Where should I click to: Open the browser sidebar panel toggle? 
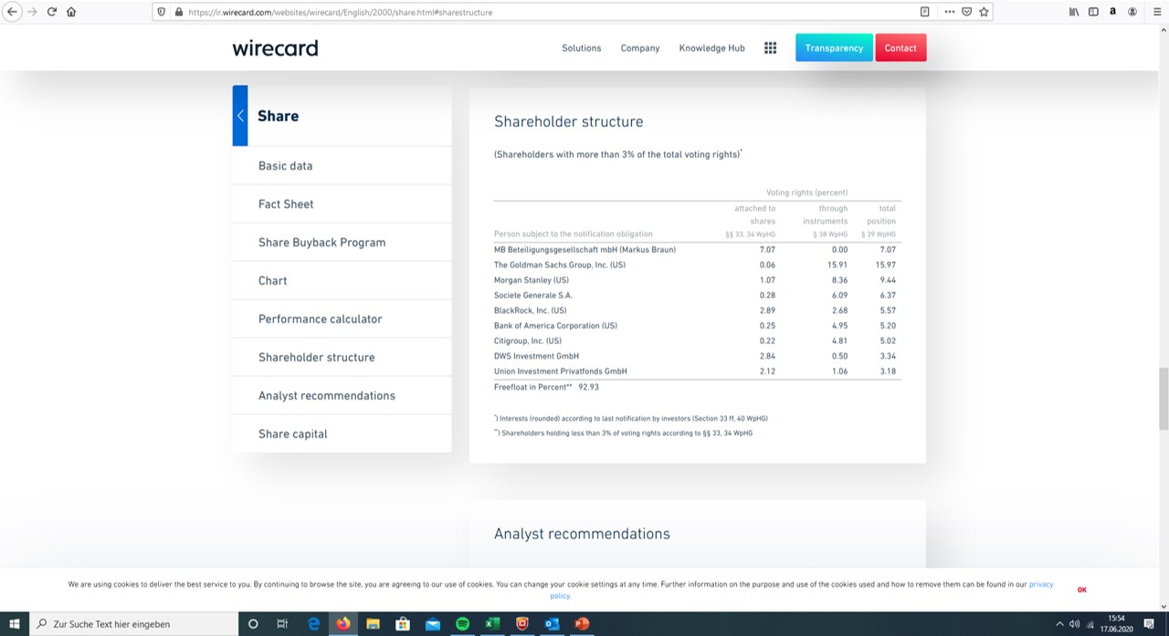coord(1094,12)
